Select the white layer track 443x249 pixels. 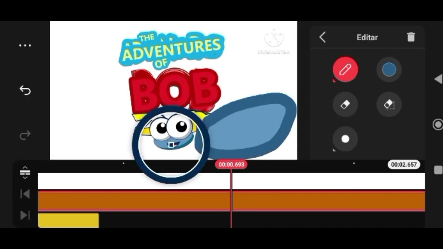pyautogui.click(x=231, y=181)
